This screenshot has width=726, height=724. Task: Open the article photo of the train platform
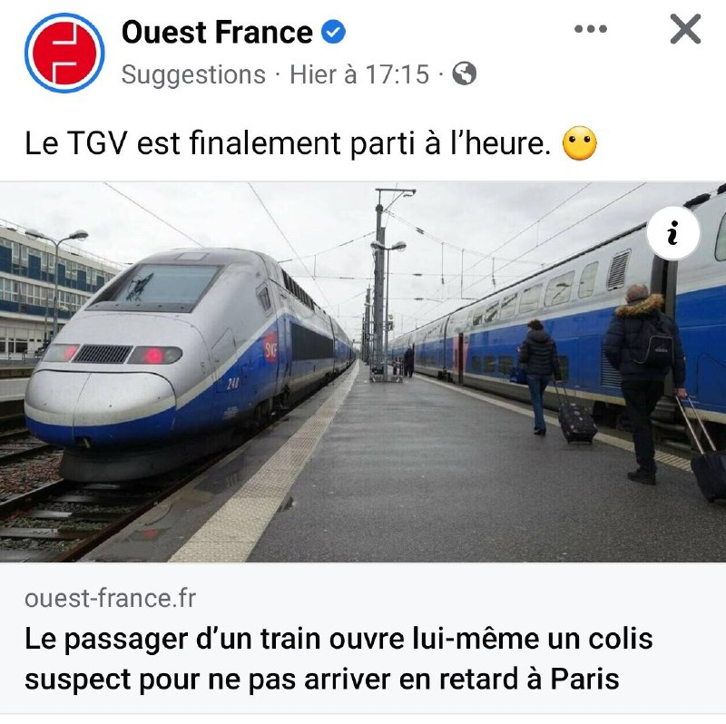tap(363, 372)
